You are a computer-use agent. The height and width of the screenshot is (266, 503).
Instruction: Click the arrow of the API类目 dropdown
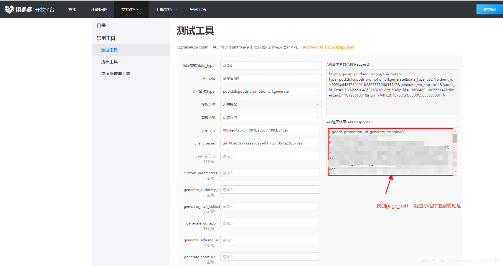pos(317,78)
